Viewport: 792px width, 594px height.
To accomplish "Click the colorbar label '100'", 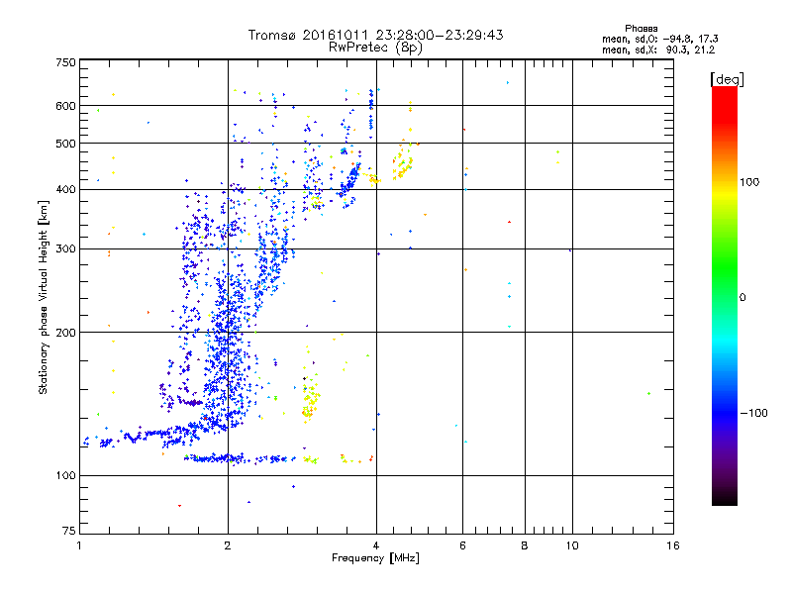I will tap(749, 182).
